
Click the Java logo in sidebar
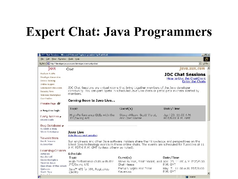pos(52,69)
